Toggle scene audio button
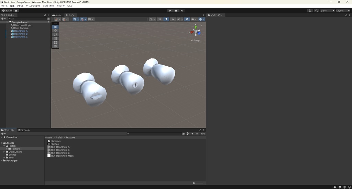Screen dimensions: 352x189 (x=173, y=19)
